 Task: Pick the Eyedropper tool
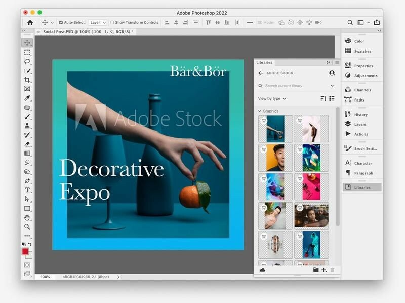tap(27, 98)
